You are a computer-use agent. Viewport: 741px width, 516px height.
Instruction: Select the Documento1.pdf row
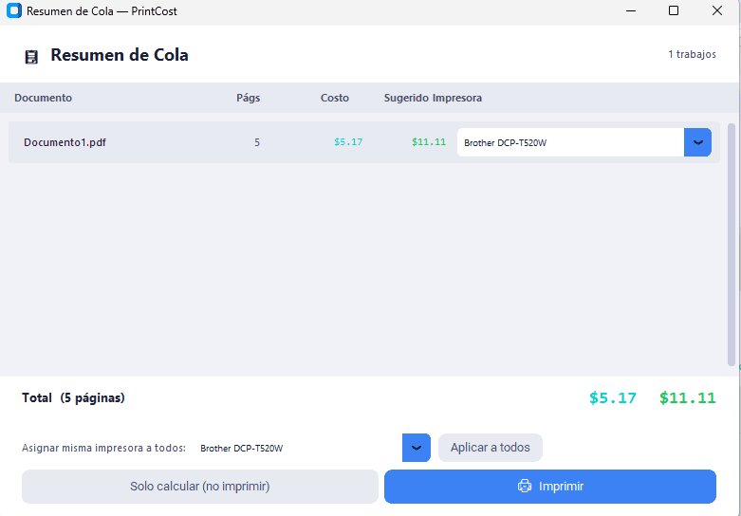tap(364, 142)
